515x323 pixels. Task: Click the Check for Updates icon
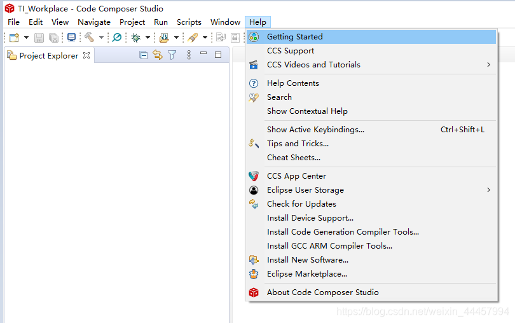click(x=254, y=203)
